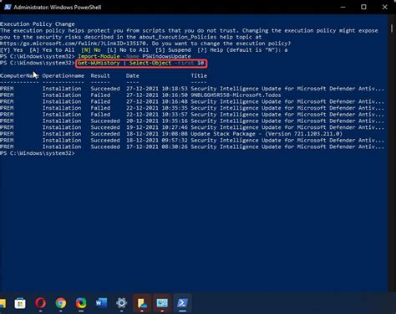Viewport: 396px width, 314px height.
Task: Click the 'PSWindowsUpdate' module name text
Action: tap(166, 56)
